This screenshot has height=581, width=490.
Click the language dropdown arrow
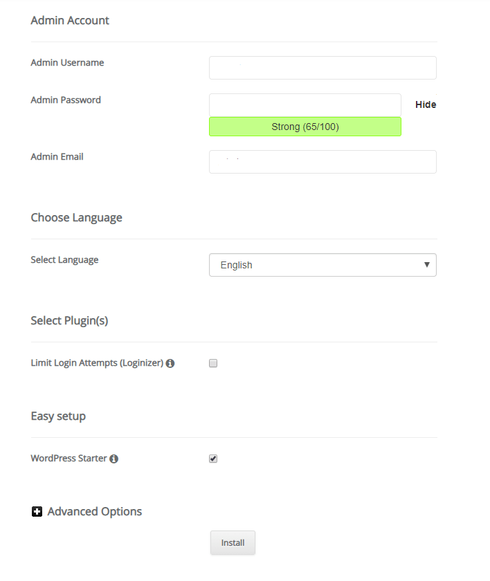427,265
